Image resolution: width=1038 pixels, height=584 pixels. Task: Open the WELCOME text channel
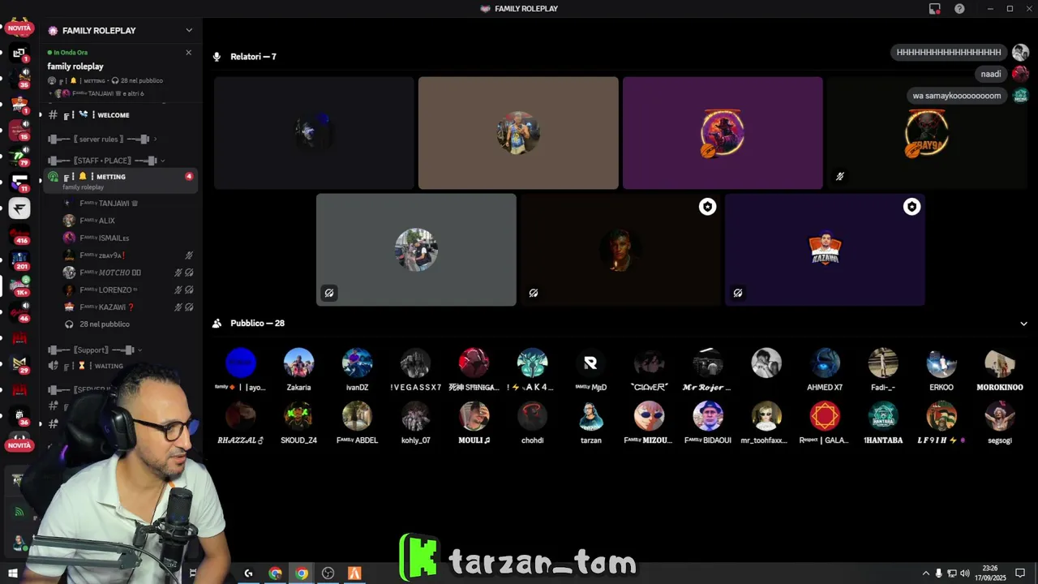tap(119, 115)
